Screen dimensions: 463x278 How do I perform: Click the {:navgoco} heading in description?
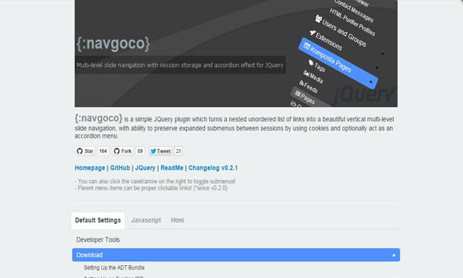(x=98, y=118)
